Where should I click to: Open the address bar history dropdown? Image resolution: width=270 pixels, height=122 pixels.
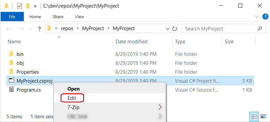pyautogui.click(x=168, y=29)
